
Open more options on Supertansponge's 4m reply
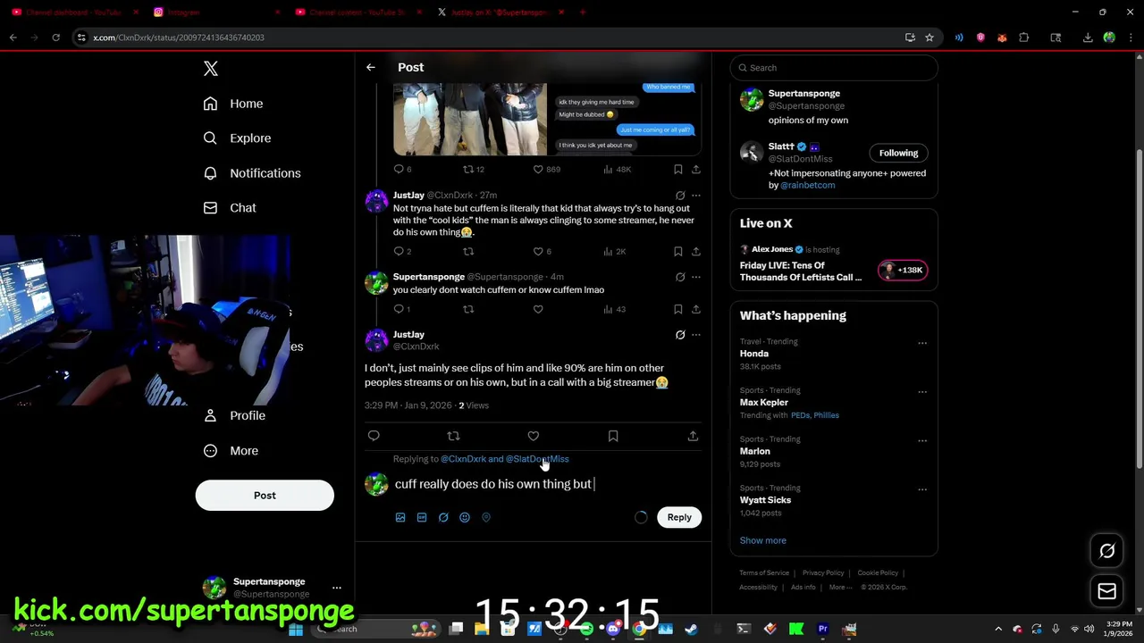pyautogui.click(x=696, y=277)
